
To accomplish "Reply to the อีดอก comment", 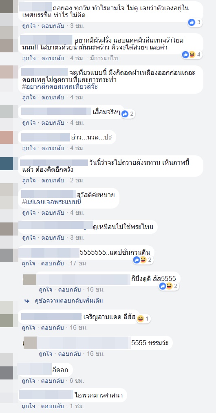I will point(53,381).
